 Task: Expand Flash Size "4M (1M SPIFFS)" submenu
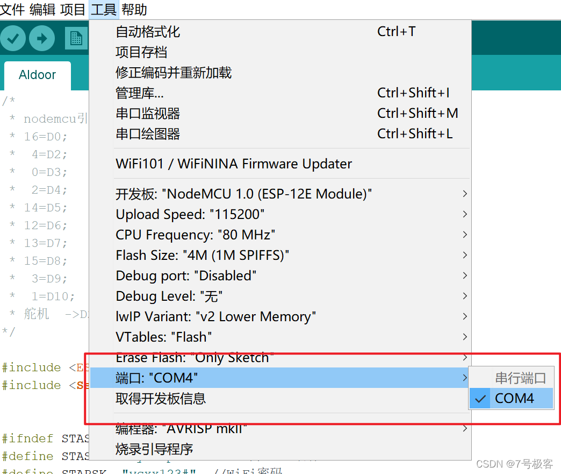pyautogui.click(x=280, y=255)
